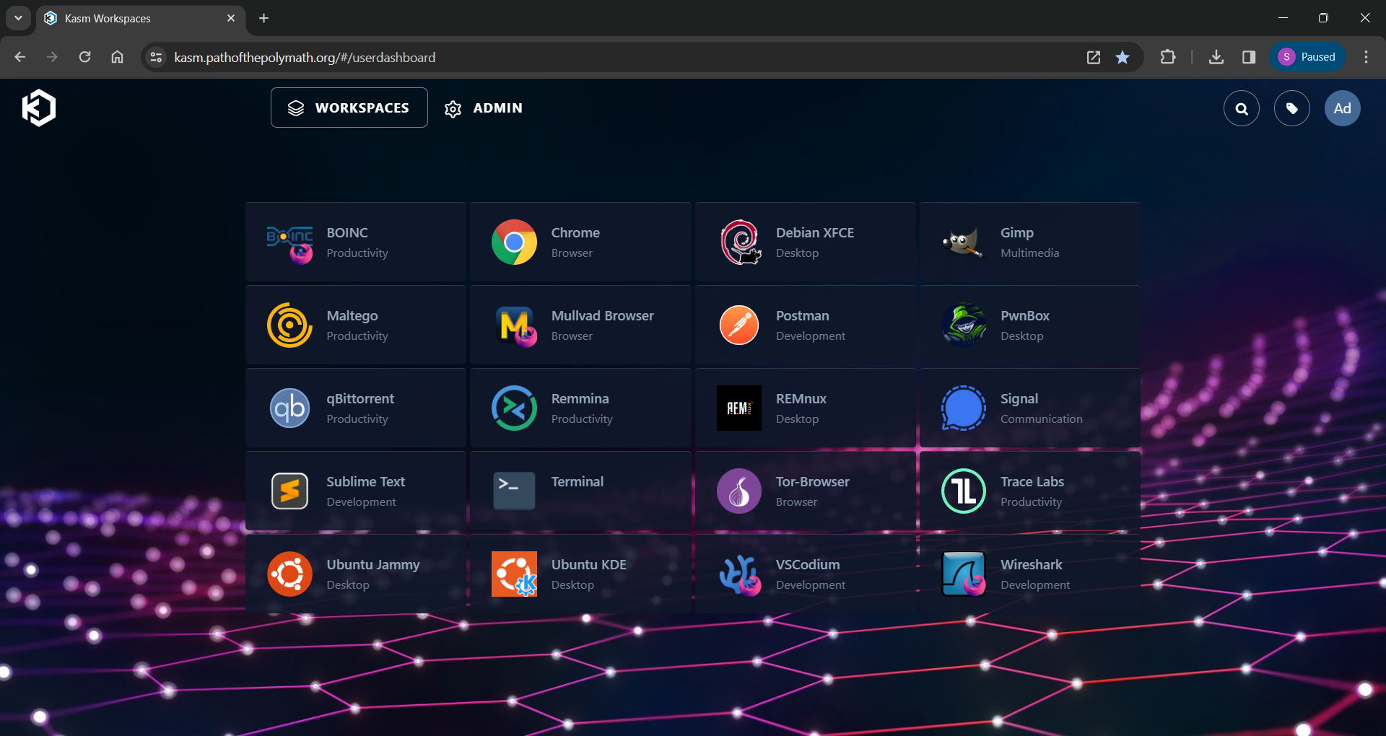1386x736 pixels.
Task: Go to the browser home page
Action: click(x=117, y=57)
